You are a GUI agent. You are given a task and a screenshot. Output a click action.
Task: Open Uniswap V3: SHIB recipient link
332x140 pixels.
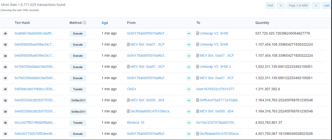tap(214, 44)
